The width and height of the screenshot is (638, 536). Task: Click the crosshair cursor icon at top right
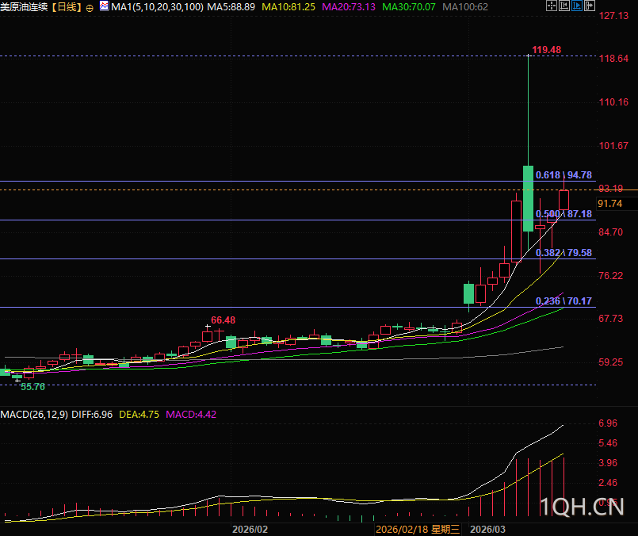pyautogui.click(x=552, y=6)
